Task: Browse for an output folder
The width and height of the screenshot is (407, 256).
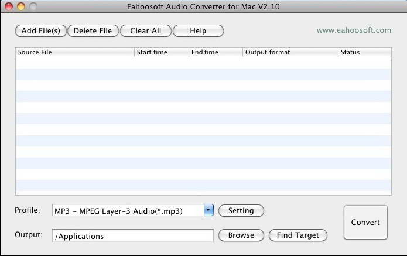Action: pos(241,235)
